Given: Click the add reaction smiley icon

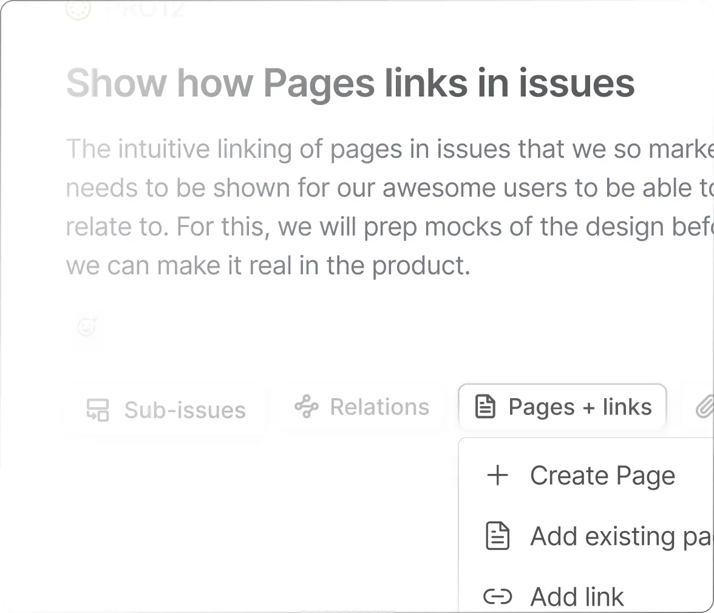Looking at the screenshot, I should click(87, 327).
